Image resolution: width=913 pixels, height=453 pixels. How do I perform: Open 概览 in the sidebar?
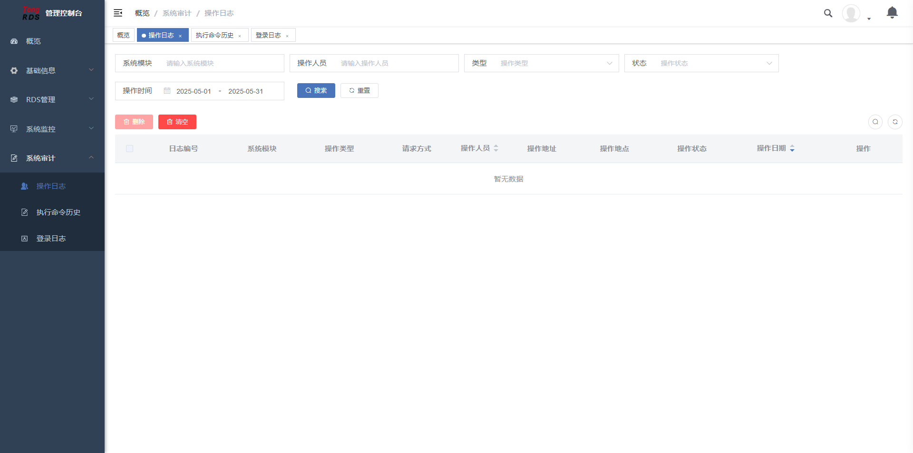(x=52, y=41)
